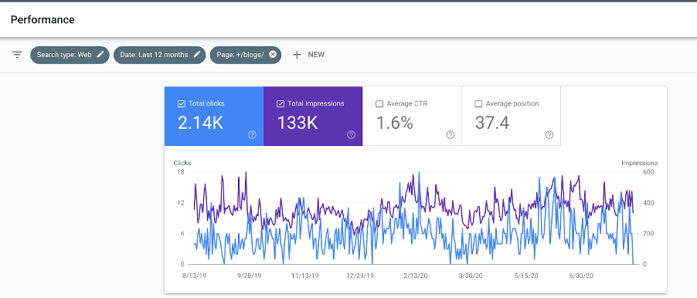Click the 9/28/19 date axis label
The height and width of the screenshot is (298, 697).
[250, 276]
